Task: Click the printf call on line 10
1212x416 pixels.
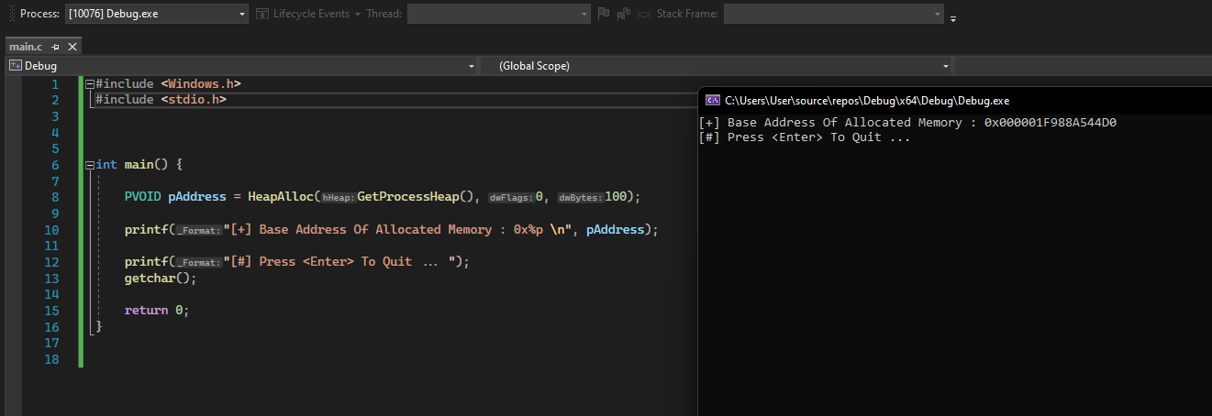Action: [x=146, y=230]
